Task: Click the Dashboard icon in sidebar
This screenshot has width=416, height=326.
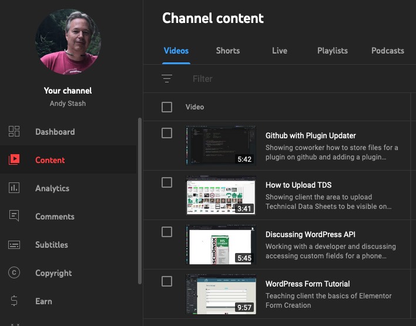Action: [14, 132]
